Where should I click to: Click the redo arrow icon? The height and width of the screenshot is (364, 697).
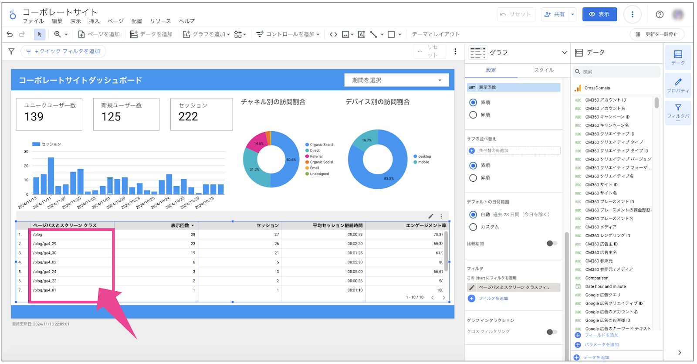pyautogui.click(x=22, y=34)
